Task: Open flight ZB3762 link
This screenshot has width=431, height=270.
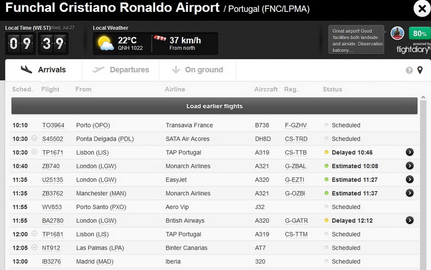Action: point(52,193)
